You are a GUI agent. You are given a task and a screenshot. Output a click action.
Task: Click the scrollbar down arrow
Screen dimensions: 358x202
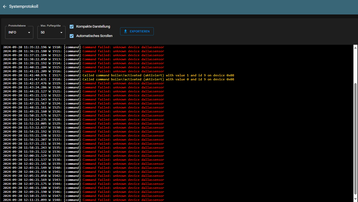[356, 199]
